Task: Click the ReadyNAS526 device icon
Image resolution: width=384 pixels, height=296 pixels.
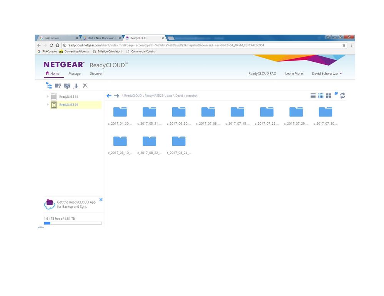Action: pyautogui.click(x=54, y=105)
